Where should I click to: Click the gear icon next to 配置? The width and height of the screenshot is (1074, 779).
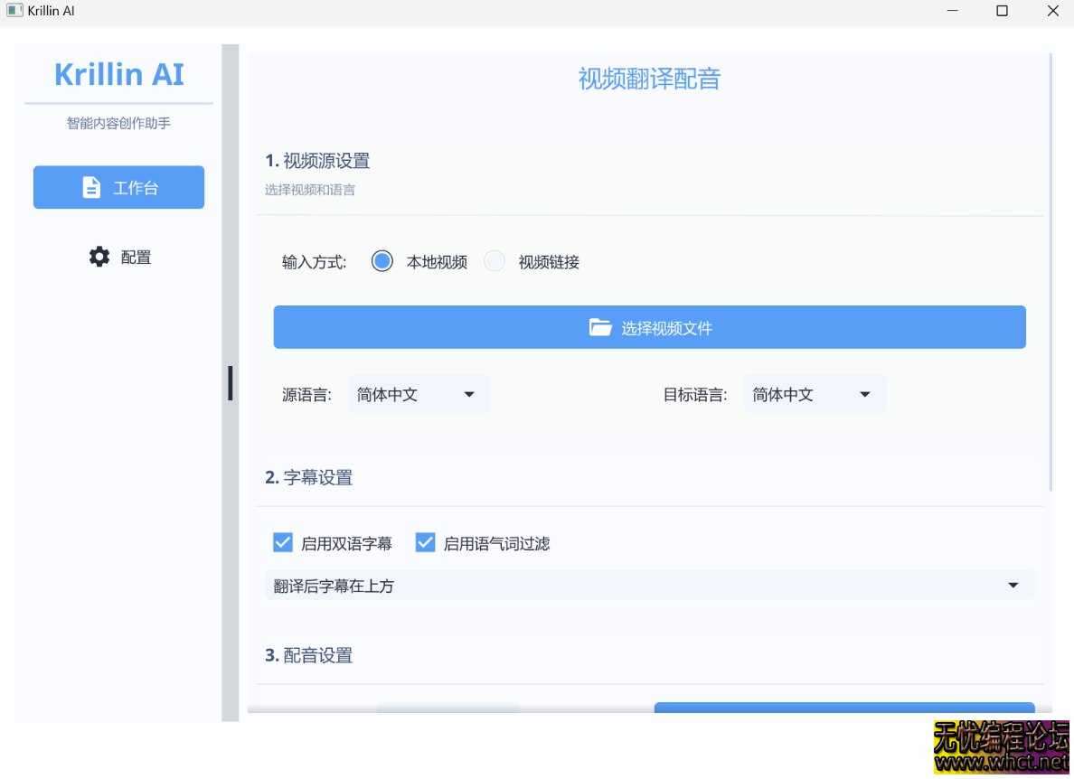coord(98,256)
